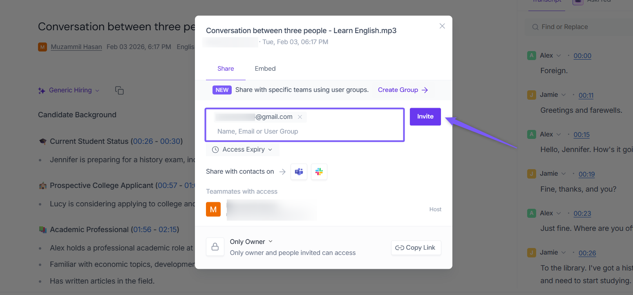Share via Microsoft Teams icon

299,172
